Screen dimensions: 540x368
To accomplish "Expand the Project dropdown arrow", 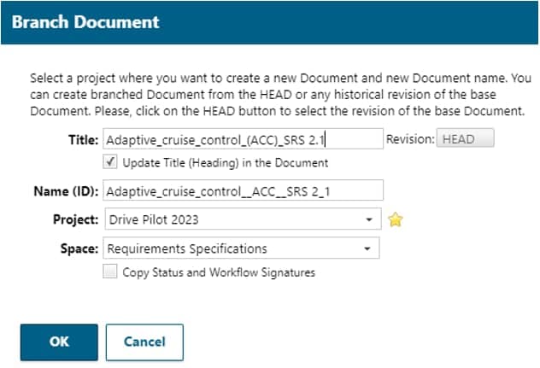I will coord(368,219).
